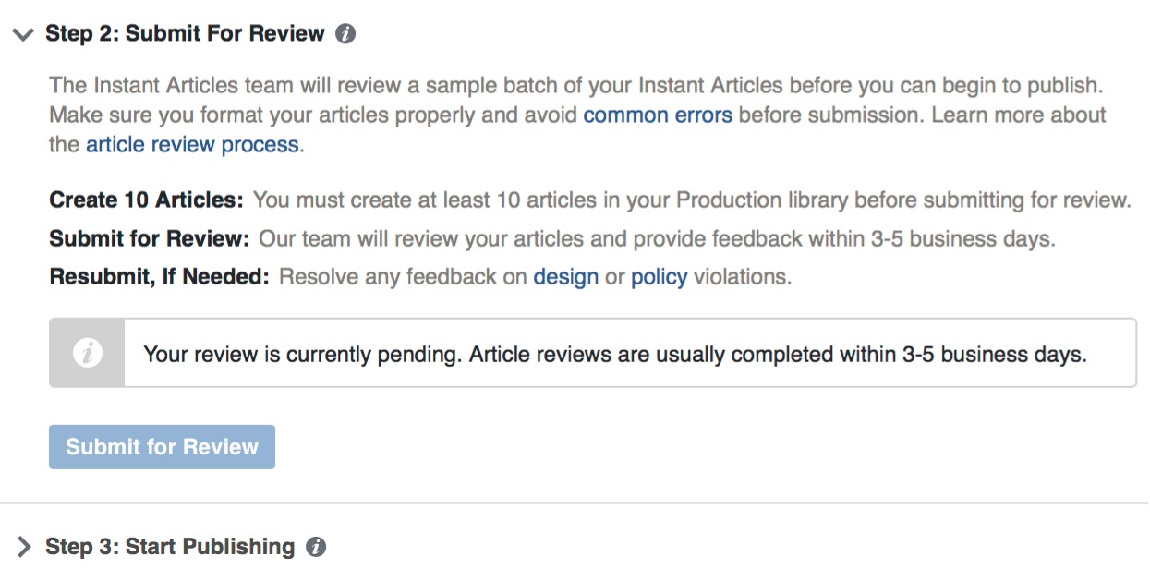Click the 'Production library' requirement text
1150x581 pixels.
(761, 200)
